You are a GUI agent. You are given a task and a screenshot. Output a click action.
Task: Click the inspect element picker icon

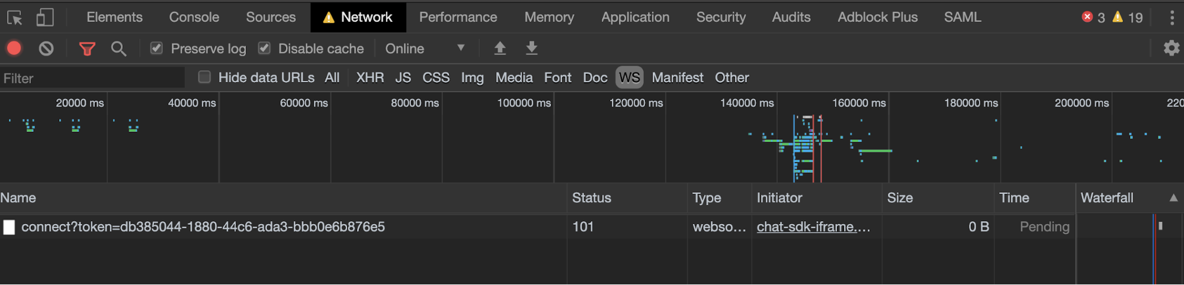click(15, 18)
